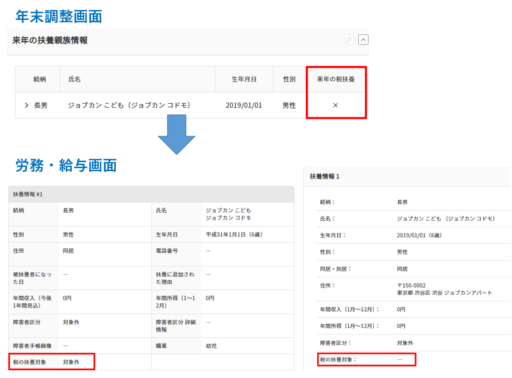Click the 性別 column header
The image size is (512, 378).
point(288,78)
